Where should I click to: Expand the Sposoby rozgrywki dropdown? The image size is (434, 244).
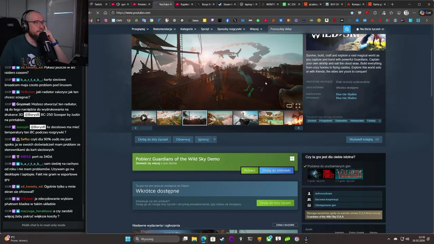(x=231, y=29)
